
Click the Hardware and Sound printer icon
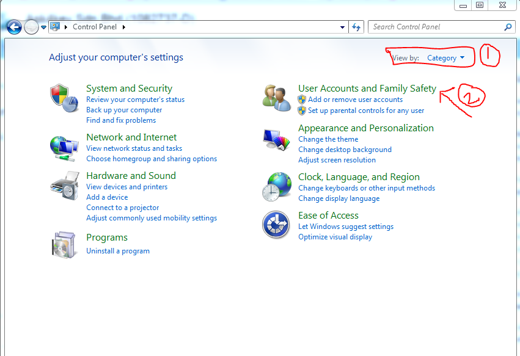coord(65,186)
